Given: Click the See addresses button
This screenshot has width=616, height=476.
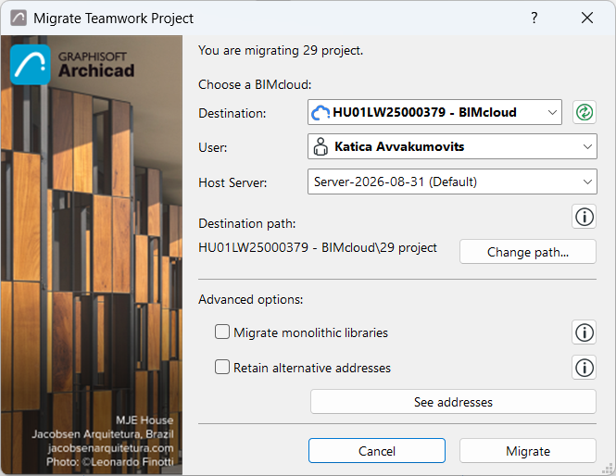Looking at the screenshot, I should coord(453,402).
